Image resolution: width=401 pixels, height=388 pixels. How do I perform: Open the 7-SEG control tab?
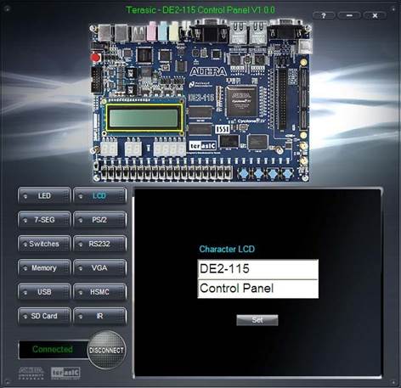pos(44,220)
